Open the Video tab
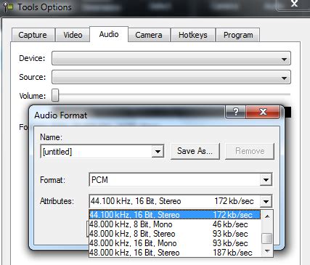 tap(73, 35)
